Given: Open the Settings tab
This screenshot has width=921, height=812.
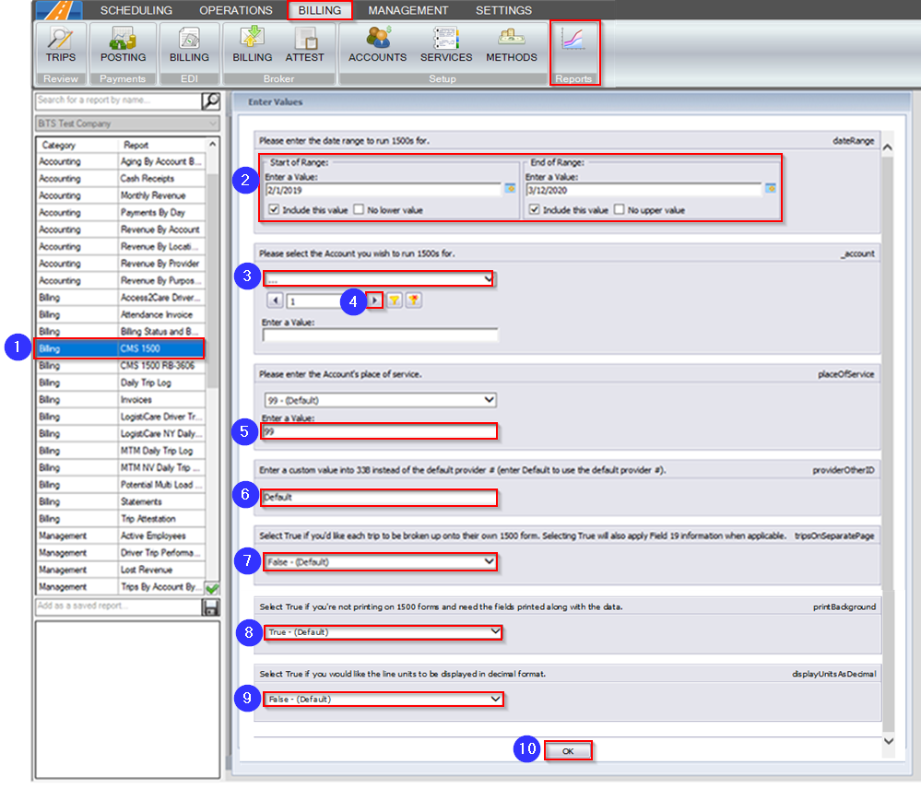Looking at the screenshot, I should tap(503, 10).
